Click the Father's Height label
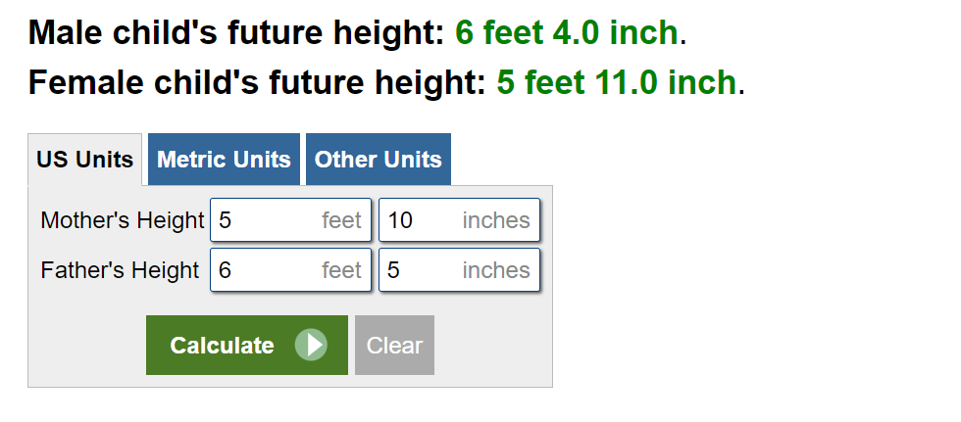 point(120,269)
